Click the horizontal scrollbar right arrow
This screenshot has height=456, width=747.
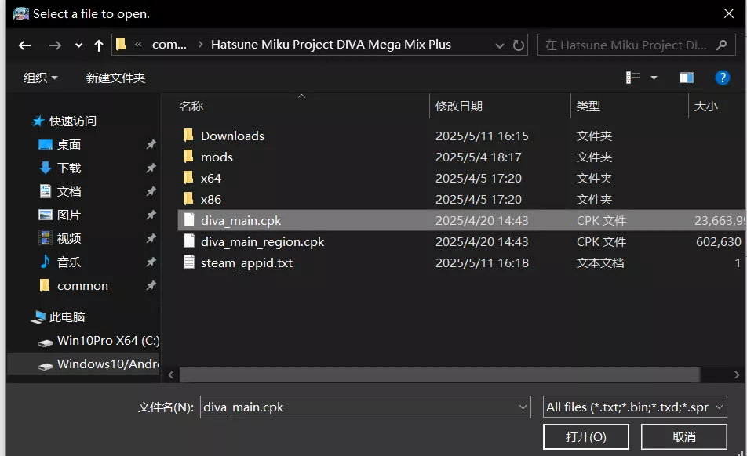pos(737,375)
